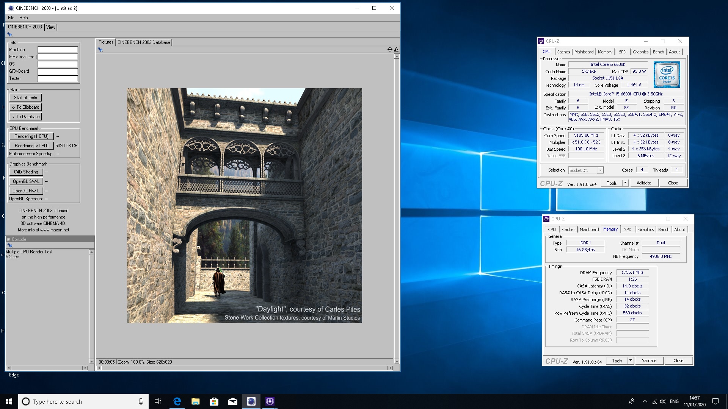The image size is (728, 409).
Task: Click the Start all tests button
Action: pos(25,98)
